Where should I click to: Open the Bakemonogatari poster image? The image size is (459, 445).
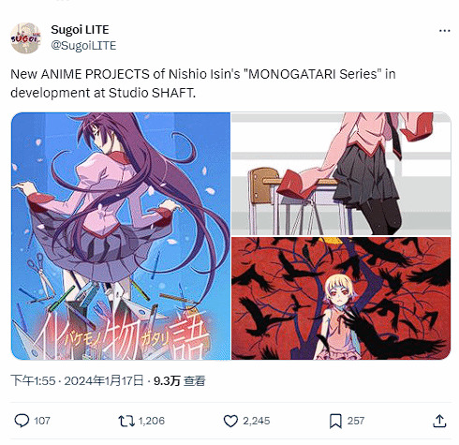tap(121, 236)
